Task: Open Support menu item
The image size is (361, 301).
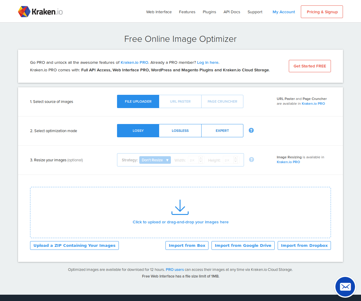Action: click(x=255, y=12)
